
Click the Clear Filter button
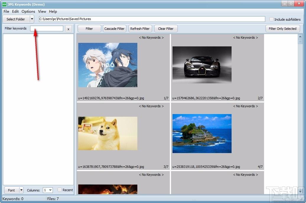coord(166,29)
